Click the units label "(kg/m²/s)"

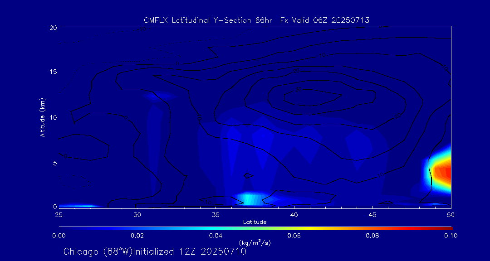pyautogui.click(x=255, y=242)
